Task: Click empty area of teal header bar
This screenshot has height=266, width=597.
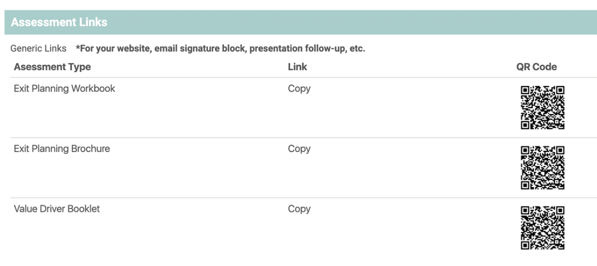Action: tap(343, 22)
